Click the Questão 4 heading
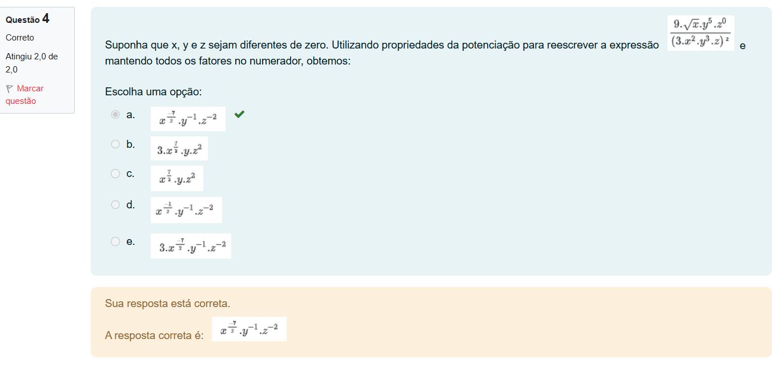 27,19
